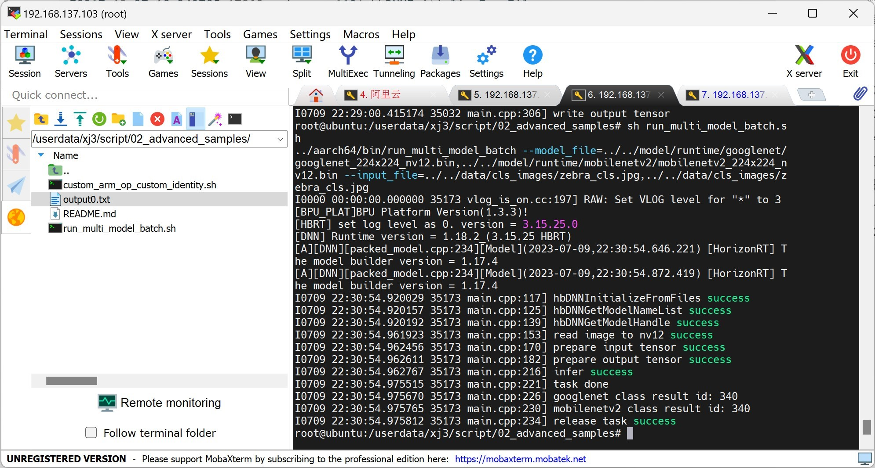Viewport: 875px width, 468px height.
Task: Open the Favorites star sidebar tab
Action: (16, 122)
